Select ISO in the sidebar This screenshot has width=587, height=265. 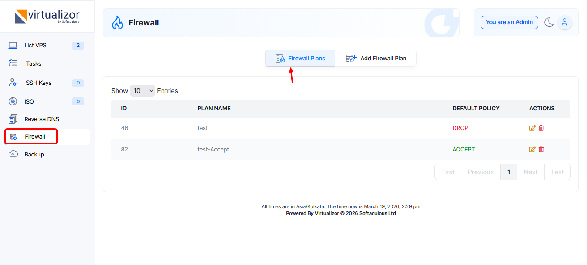tap(29, 101)
